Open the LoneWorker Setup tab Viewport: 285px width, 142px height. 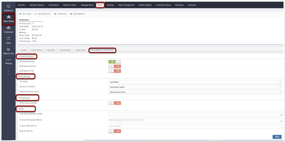click(x=163, y=5)
